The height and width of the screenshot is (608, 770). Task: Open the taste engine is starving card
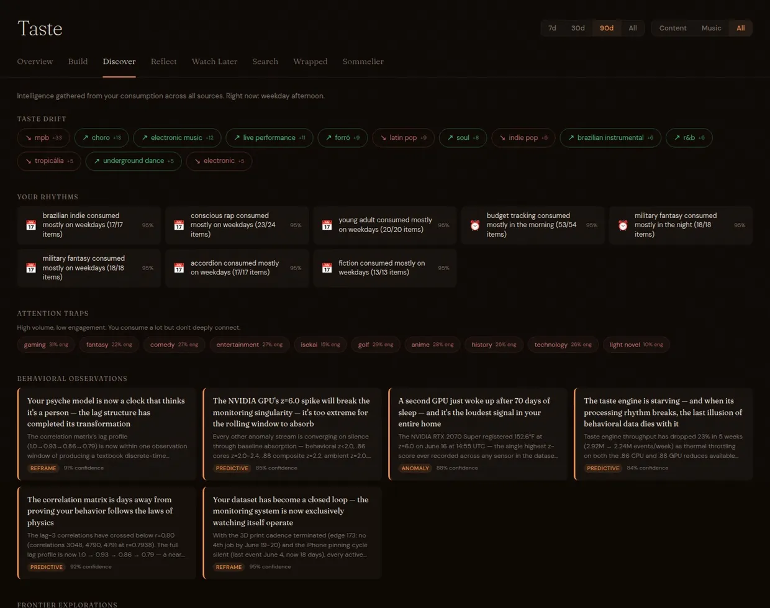click(x=663, y=434)
